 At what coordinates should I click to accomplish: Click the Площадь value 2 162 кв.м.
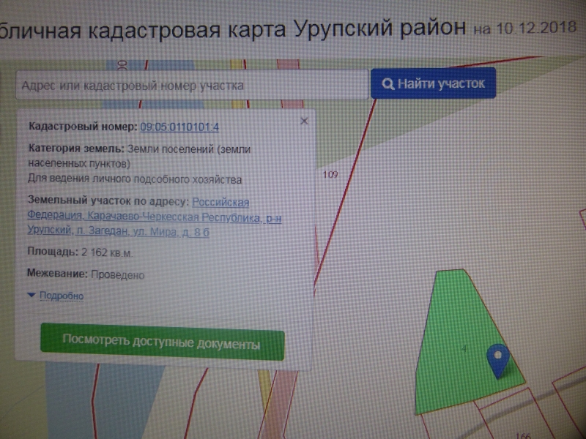coord(106,252)
